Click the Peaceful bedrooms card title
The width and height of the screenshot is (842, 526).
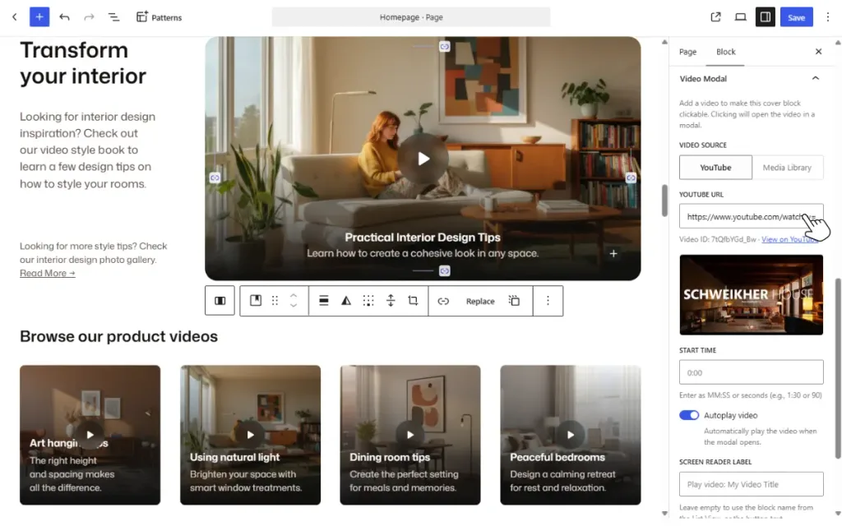(557, 457)
